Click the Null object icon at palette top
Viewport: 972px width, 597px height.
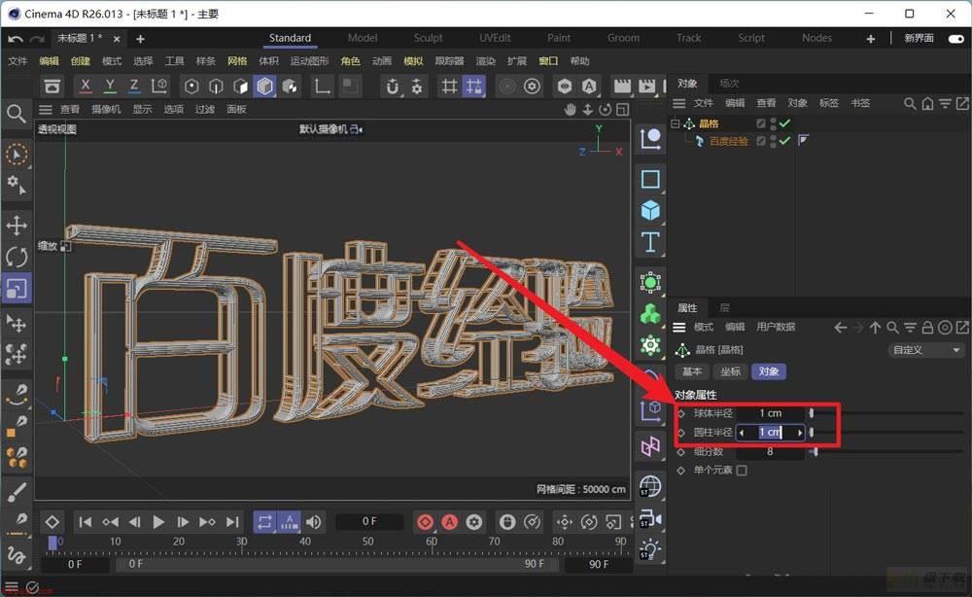tap(650, 139)
